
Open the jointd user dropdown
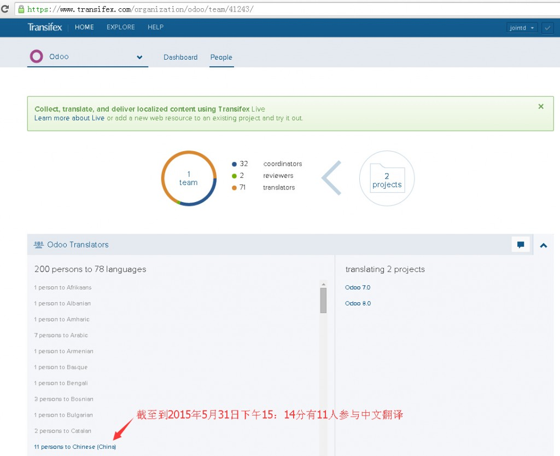click(522, 27)
